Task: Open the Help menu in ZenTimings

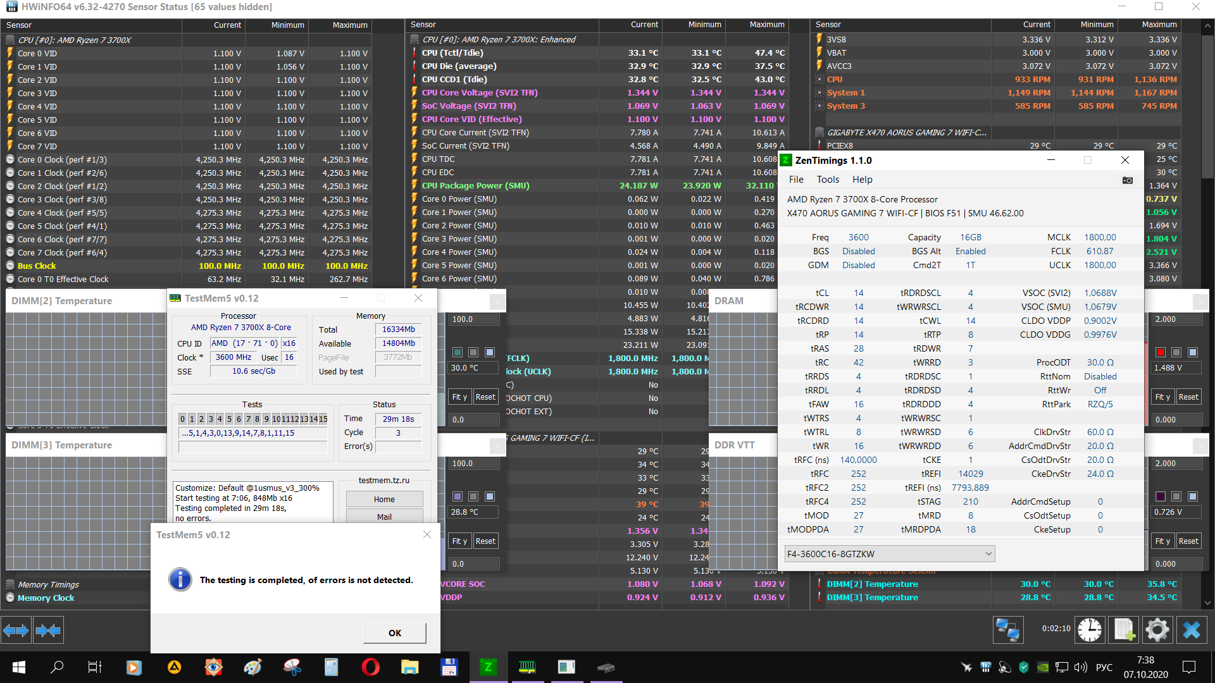Action: pos(862,180)
